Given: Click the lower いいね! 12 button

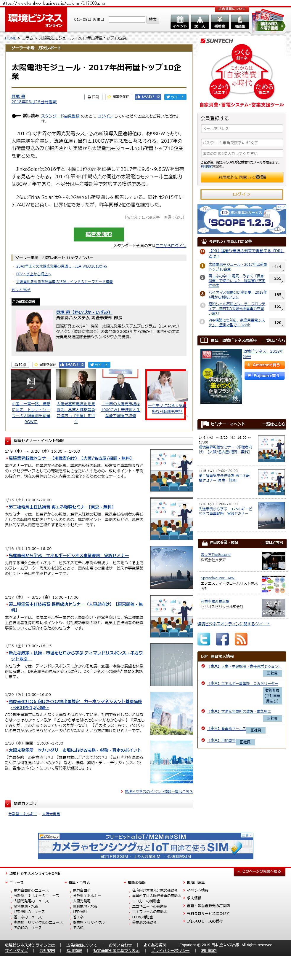Looking at the screenshot, I should pyautogui.click(x=72, y=365).
